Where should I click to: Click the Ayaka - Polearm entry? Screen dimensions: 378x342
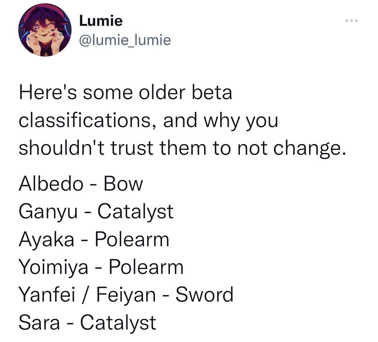[94, 239]
